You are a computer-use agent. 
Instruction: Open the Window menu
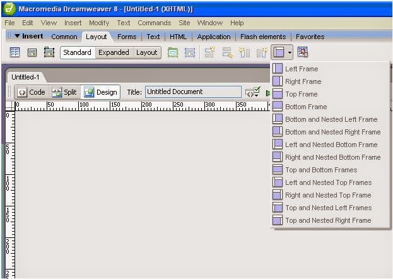tap(210, 23)
